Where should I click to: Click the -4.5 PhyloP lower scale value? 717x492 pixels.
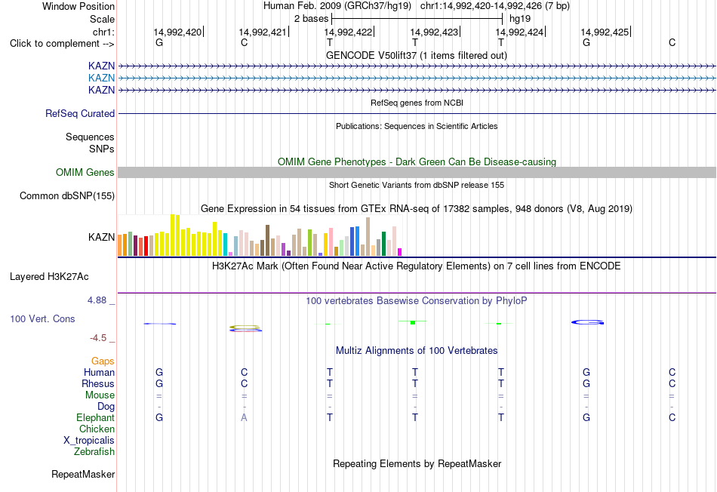coord(98,338)
